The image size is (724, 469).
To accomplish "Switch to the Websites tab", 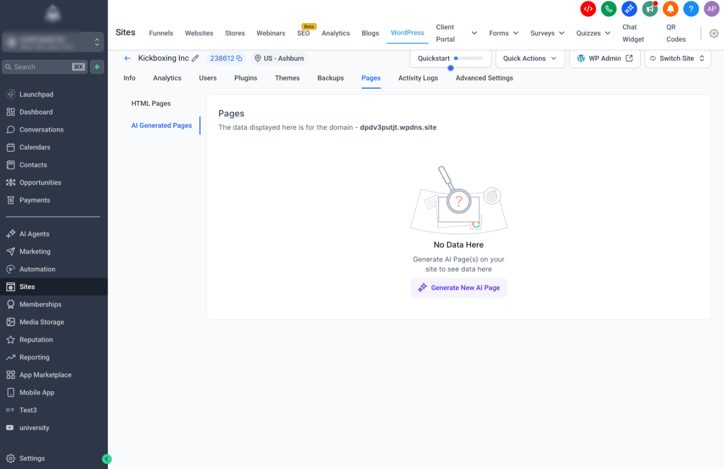I will (x=199, y=33).
